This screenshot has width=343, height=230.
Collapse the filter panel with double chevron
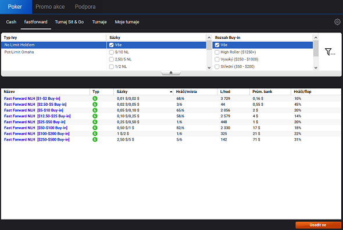pos(171,73)
